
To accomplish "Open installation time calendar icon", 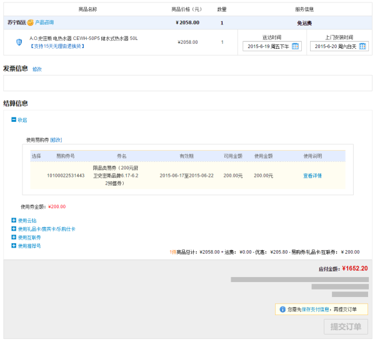I will (x=362, y=46).
